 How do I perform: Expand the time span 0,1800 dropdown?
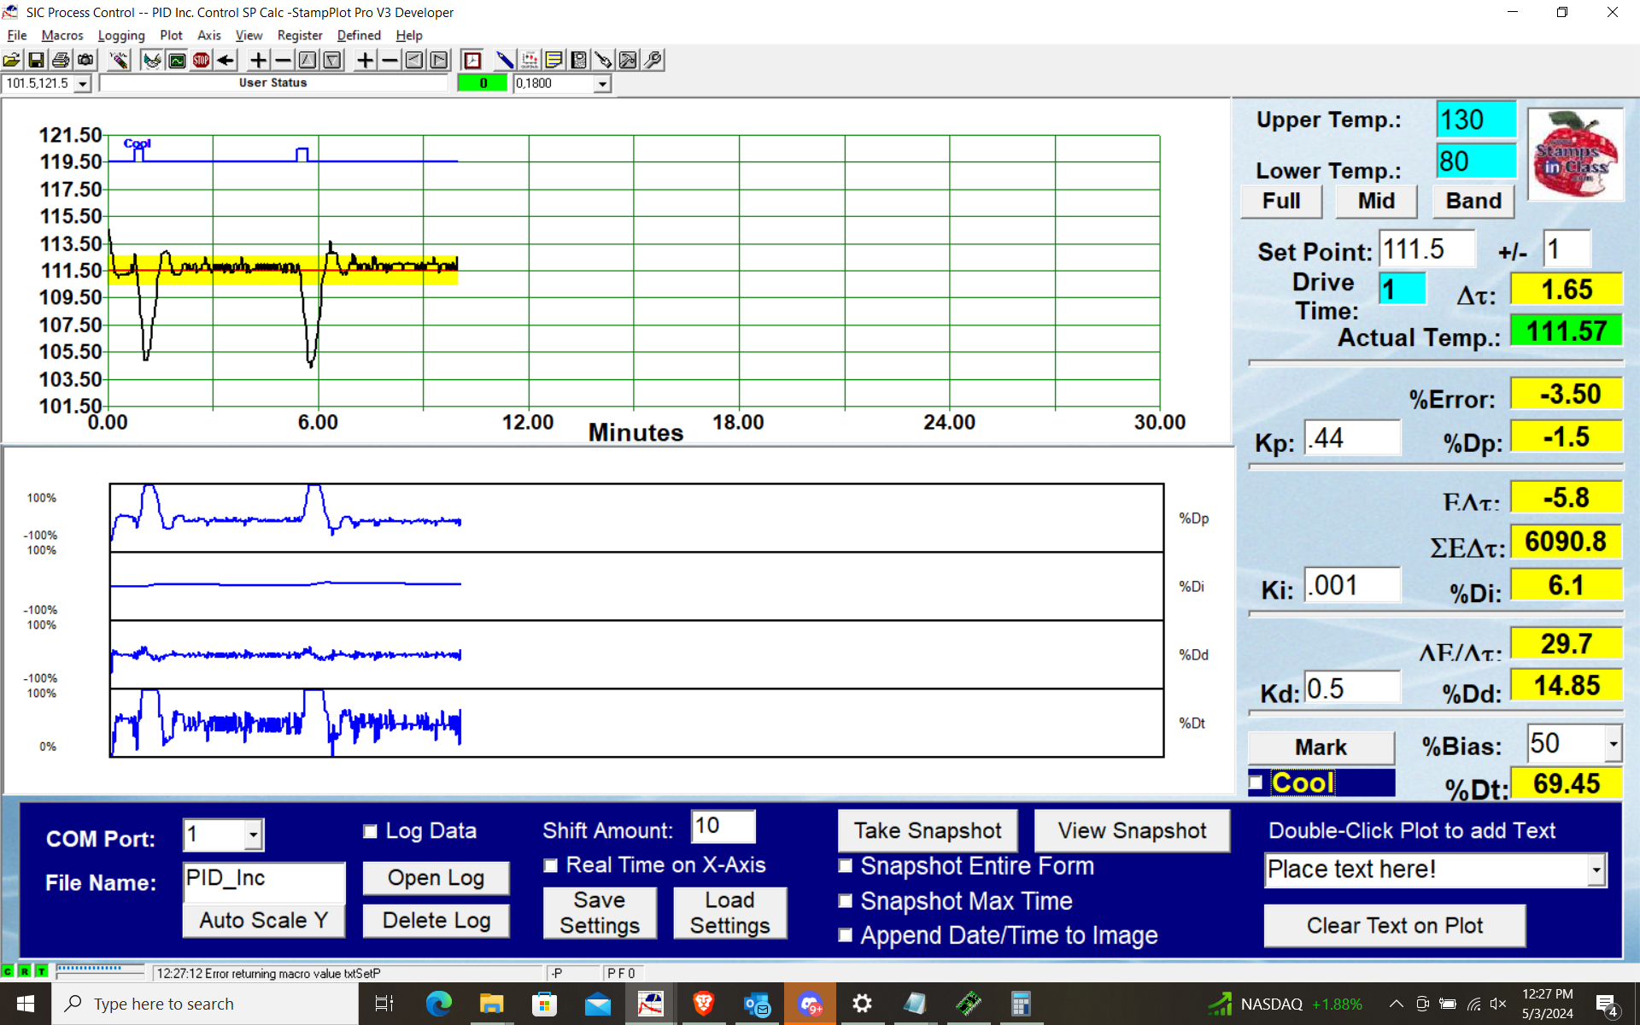602,84
